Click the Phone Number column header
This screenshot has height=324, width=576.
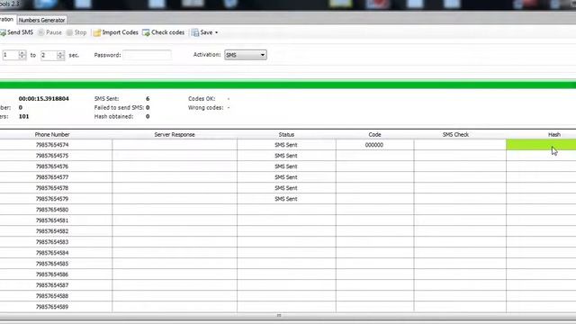[x=52, y=135]
